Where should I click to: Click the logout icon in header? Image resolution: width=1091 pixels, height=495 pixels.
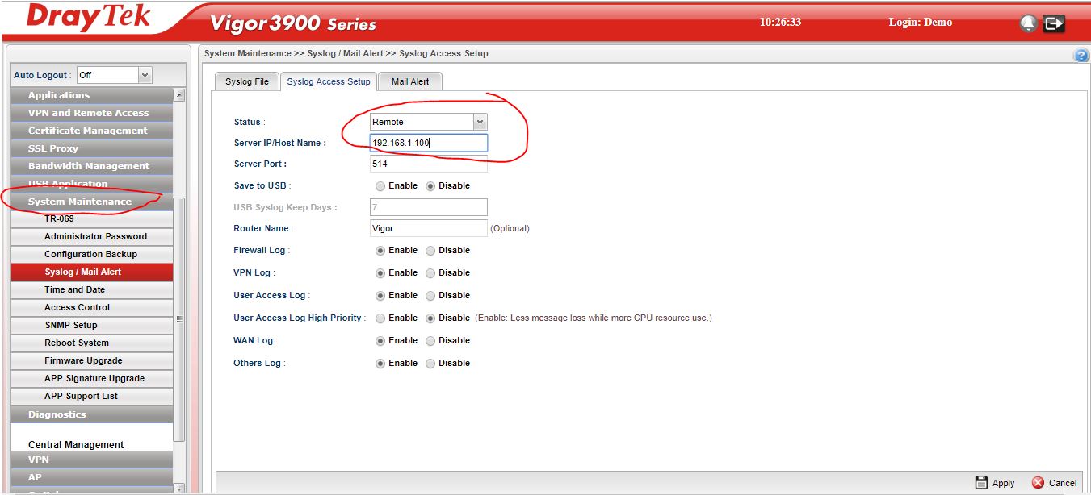tap(1054, 24)
